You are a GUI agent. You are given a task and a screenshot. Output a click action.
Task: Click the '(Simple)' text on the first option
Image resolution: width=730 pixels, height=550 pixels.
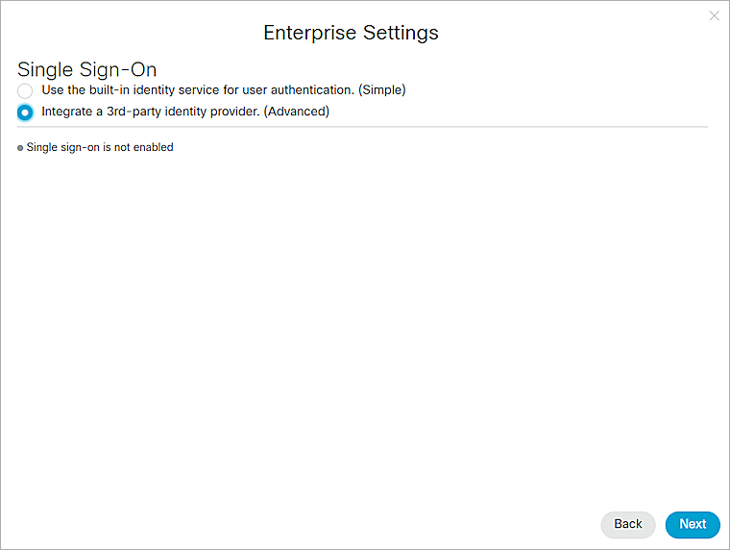pyautogui.click(x=380, y=90)
